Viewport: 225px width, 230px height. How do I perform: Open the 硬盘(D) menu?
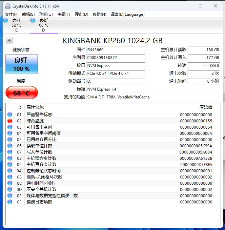[81, 14]
